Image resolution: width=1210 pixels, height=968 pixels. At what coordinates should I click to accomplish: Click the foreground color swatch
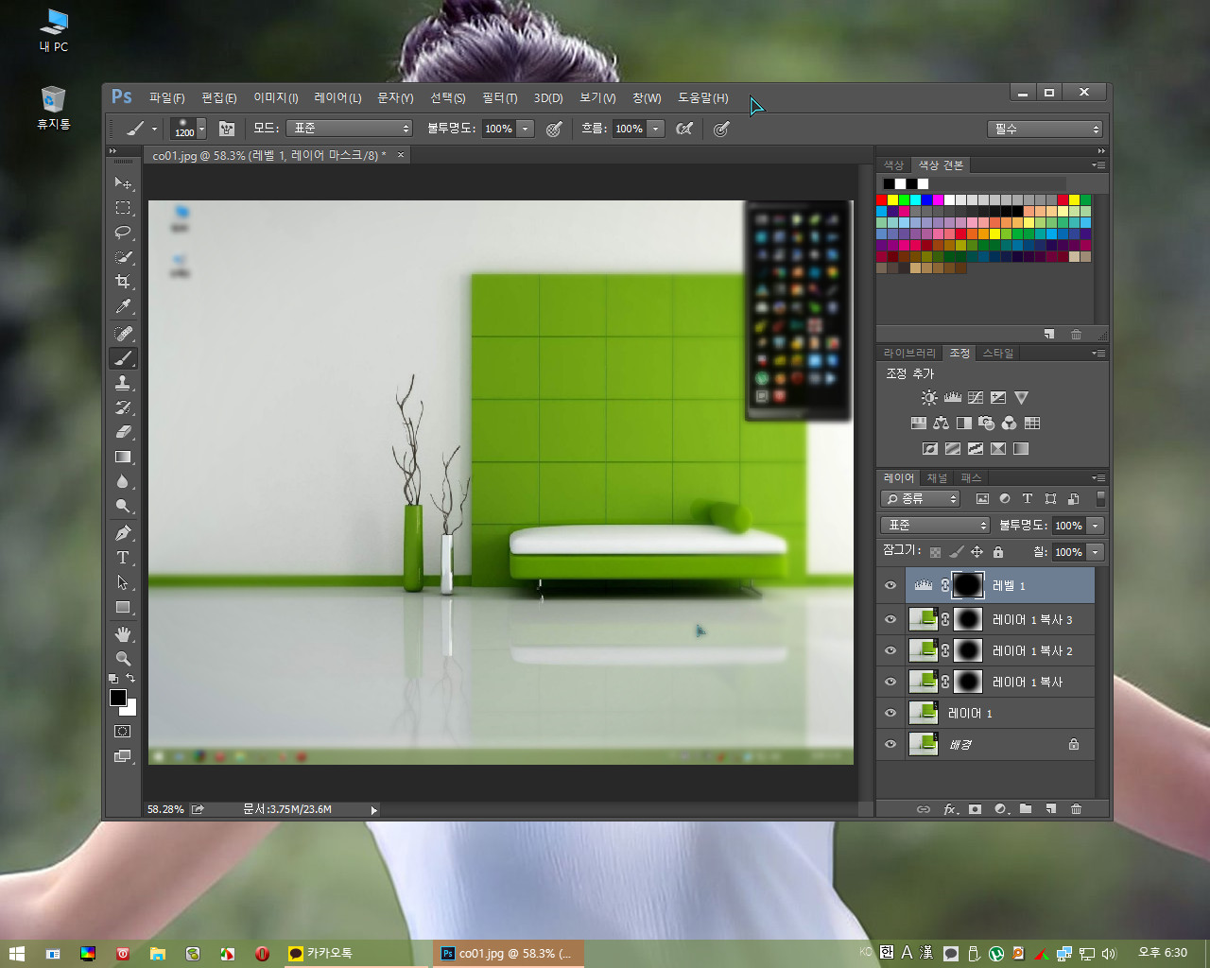point(117,698)
